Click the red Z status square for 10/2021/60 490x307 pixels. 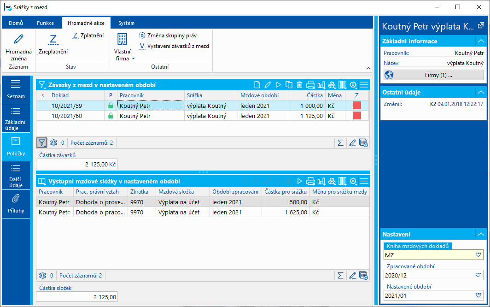pos(357,116)
